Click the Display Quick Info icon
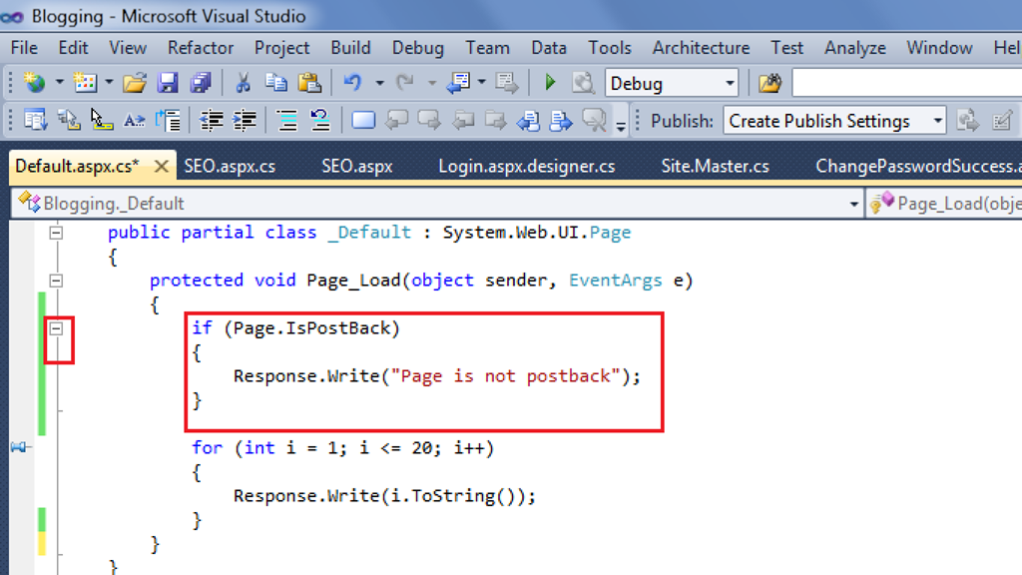 [101, 121]
